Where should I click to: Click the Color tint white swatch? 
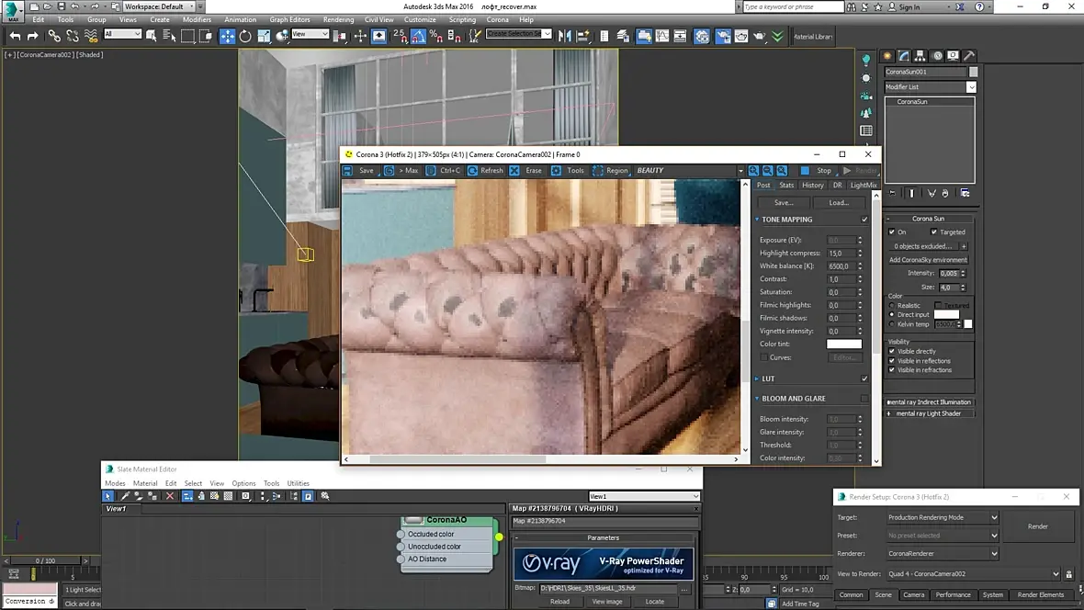pos(844,344)
